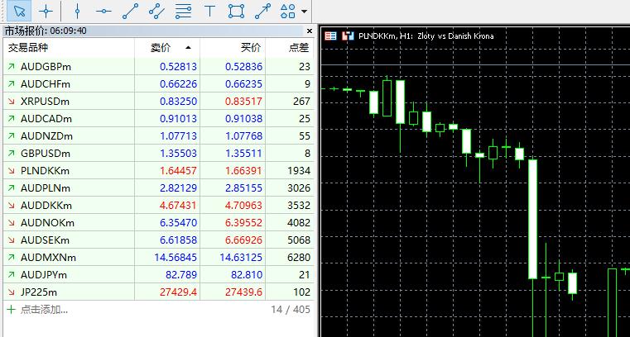Sort by the 卖价 column header

pos(167,48)
